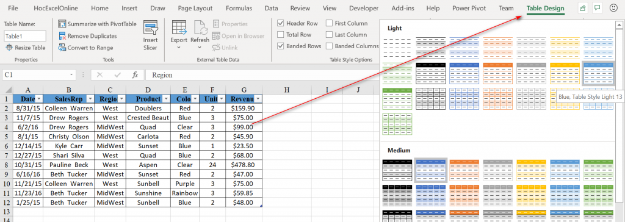
Task: Select row 8 header
Action: tap(6, 165)
